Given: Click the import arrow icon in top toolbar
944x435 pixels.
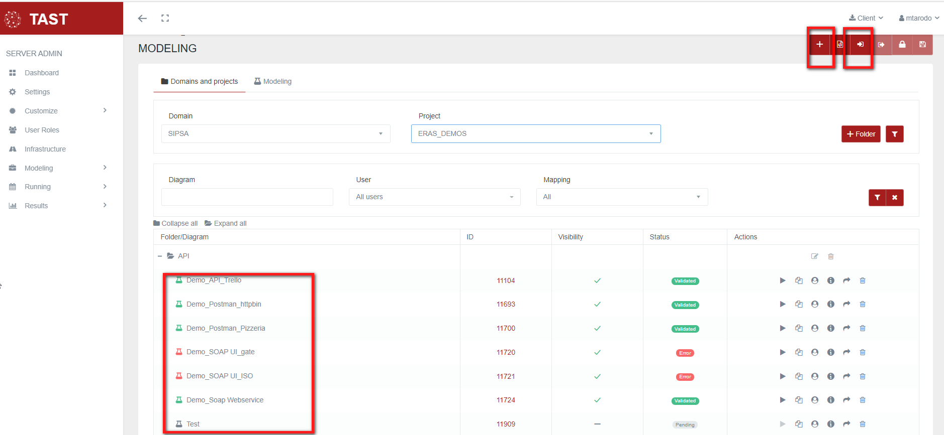Looking at the screenshot, I should click(860, 45).
